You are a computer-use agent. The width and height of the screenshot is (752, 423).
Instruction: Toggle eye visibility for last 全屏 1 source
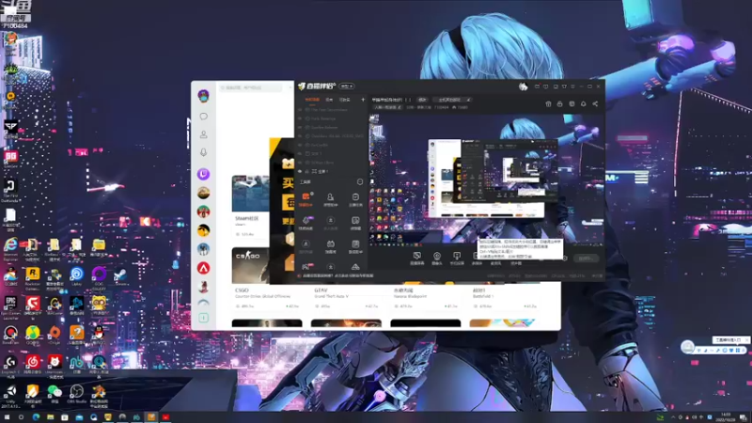tap(300, 171)
